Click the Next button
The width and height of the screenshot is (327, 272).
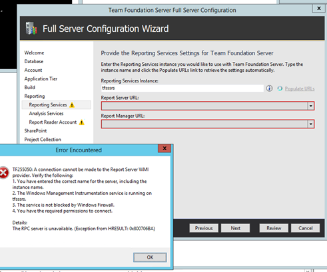point(235,228)
